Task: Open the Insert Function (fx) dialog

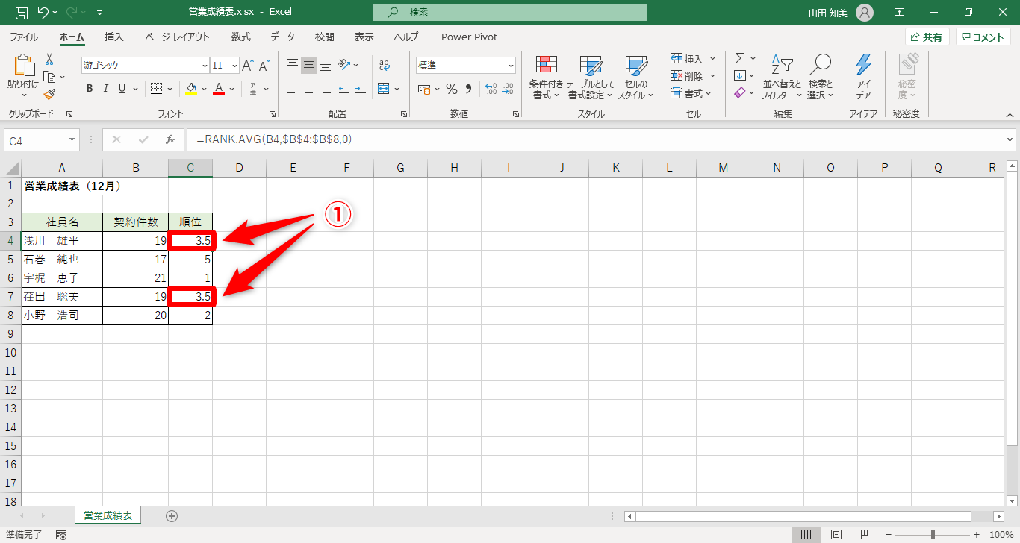Action: point(170,139)
